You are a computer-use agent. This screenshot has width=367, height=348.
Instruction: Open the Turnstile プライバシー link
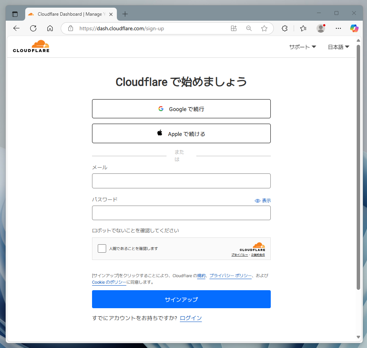(x=239, y=255)
